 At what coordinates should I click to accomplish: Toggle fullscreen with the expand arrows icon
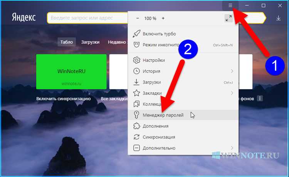click(229, 18)
